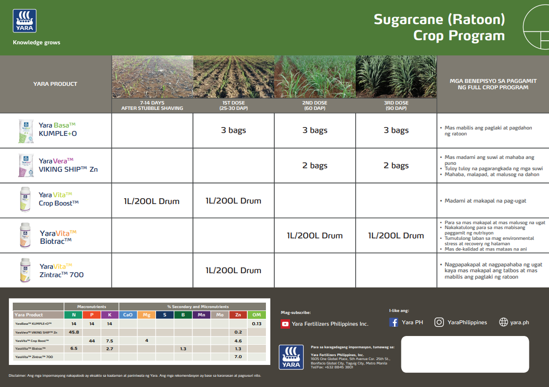Viewport: 549px width, 387px height.
Task: Click the '2ND DOSE (60 DAP)' header
Action: (315, 105)
